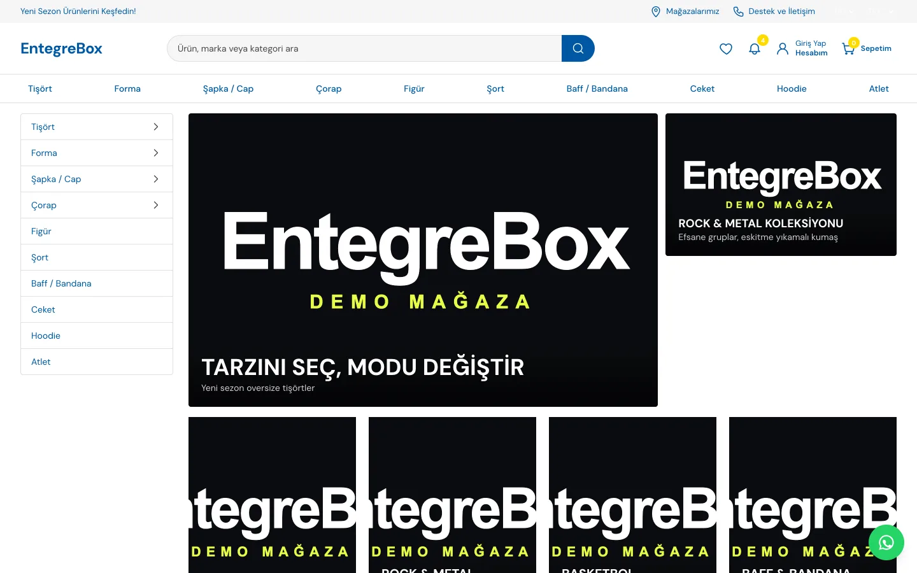Click the user account icon
Image resolution: width=917 pixels, height=573 pixels.
(783, 48)
